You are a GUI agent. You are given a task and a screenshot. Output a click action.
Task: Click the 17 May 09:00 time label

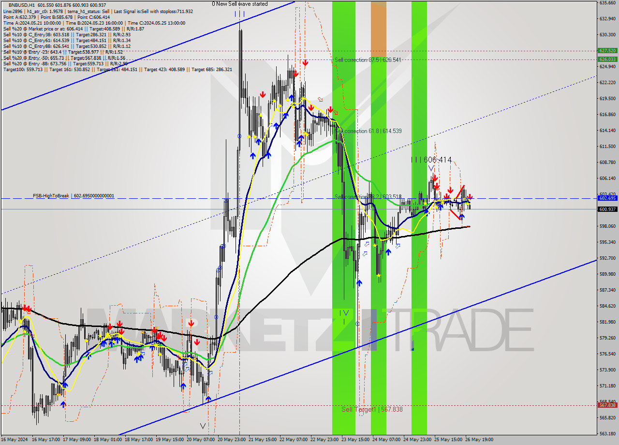coord(77,440)
